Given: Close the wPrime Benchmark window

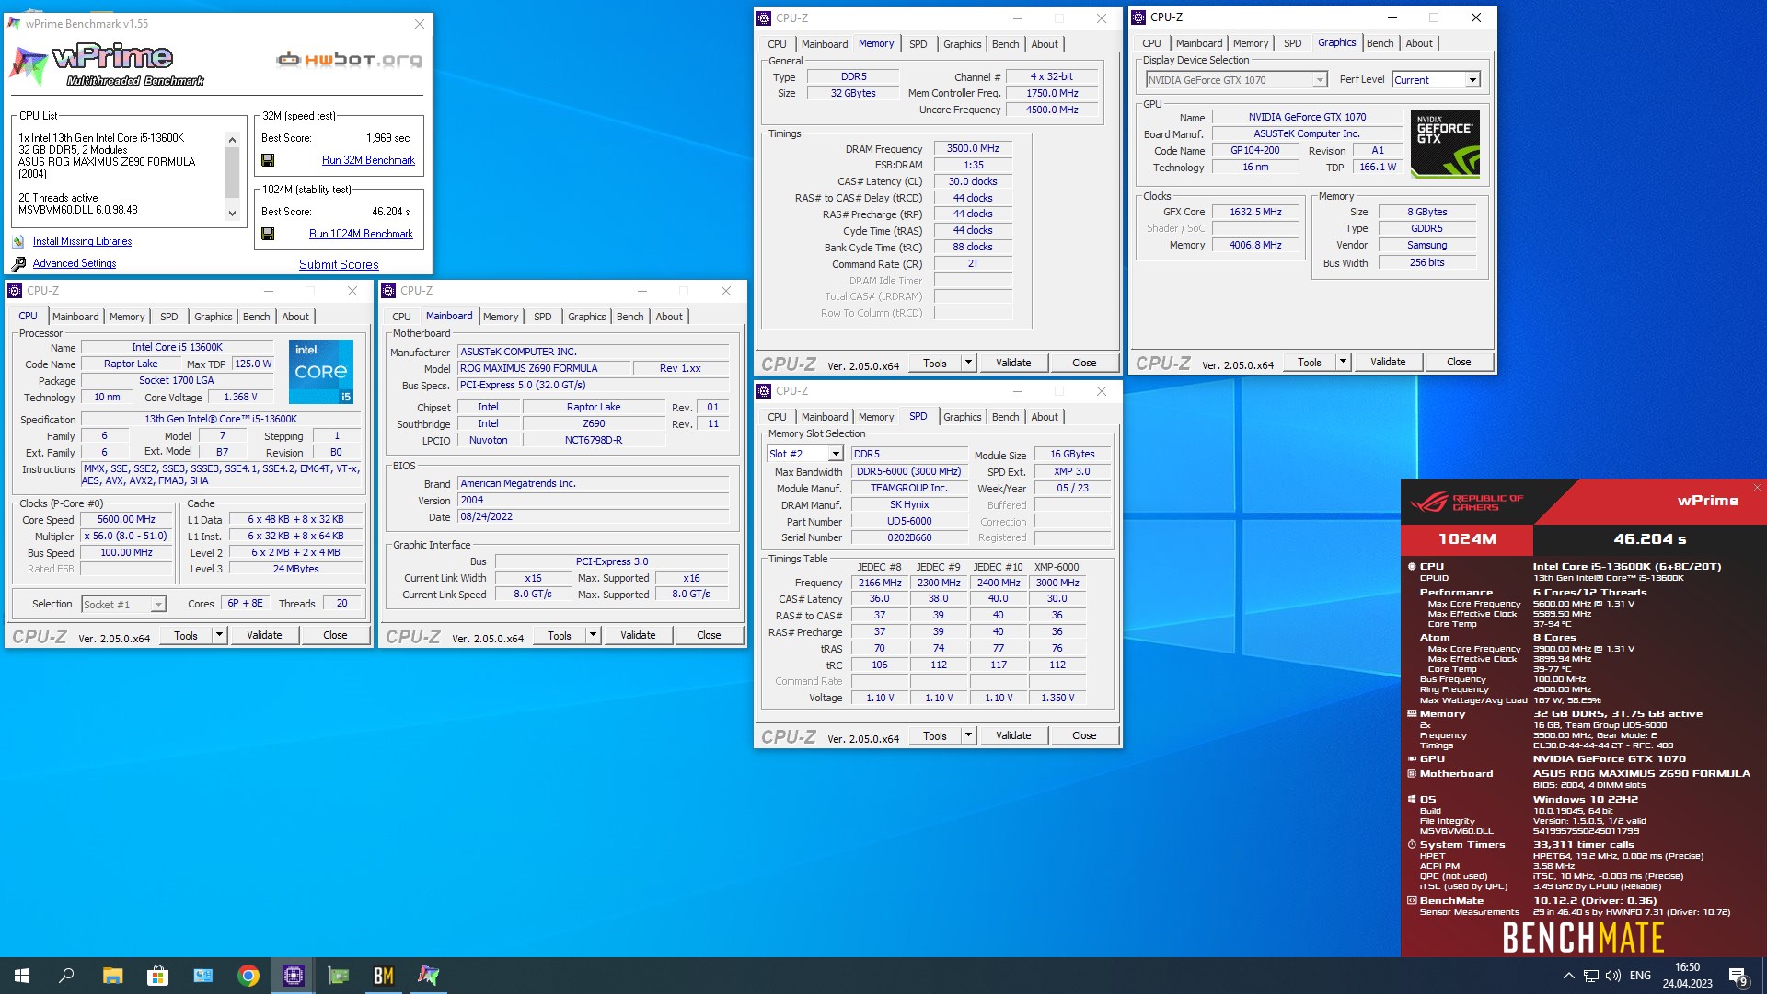Looking at the screenshot, I should click(x=420, y=24).
